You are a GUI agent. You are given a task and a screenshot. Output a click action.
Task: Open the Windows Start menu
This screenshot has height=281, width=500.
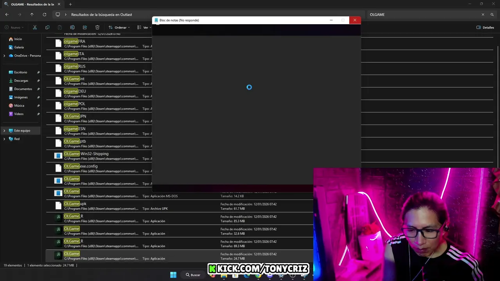click(x=173, y=275)
